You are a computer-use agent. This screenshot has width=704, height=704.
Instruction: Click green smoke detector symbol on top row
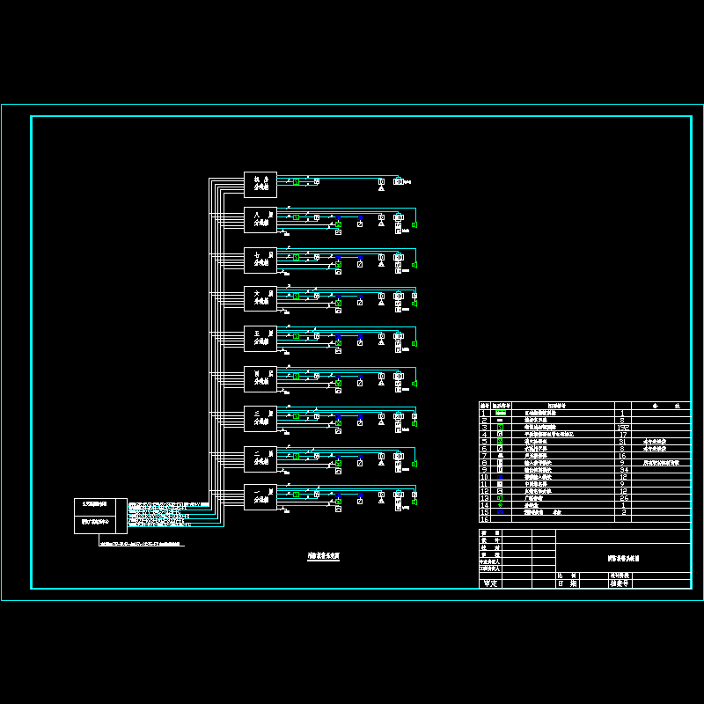pyautogui.click(x=296, y=181)
